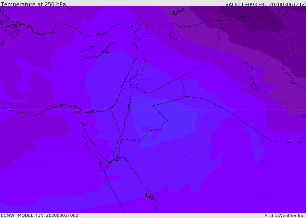Image resolution: width=306 pixels, height=218 pixels.
Task: Click Lake Razzaza outline in Iraq
Action: (254, 86)
